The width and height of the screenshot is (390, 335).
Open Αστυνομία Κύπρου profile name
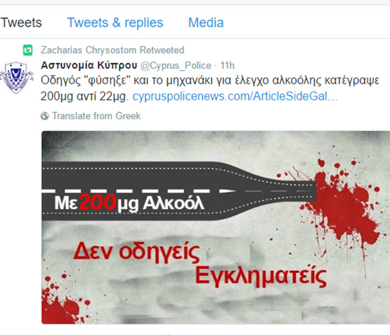tap(89, 65)
